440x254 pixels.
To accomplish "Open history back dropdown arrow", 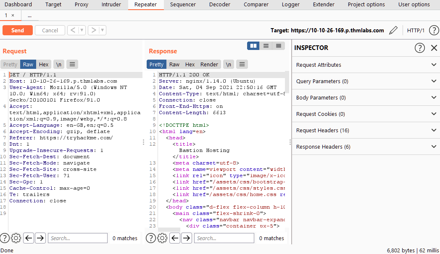I will tap(82, 30).
